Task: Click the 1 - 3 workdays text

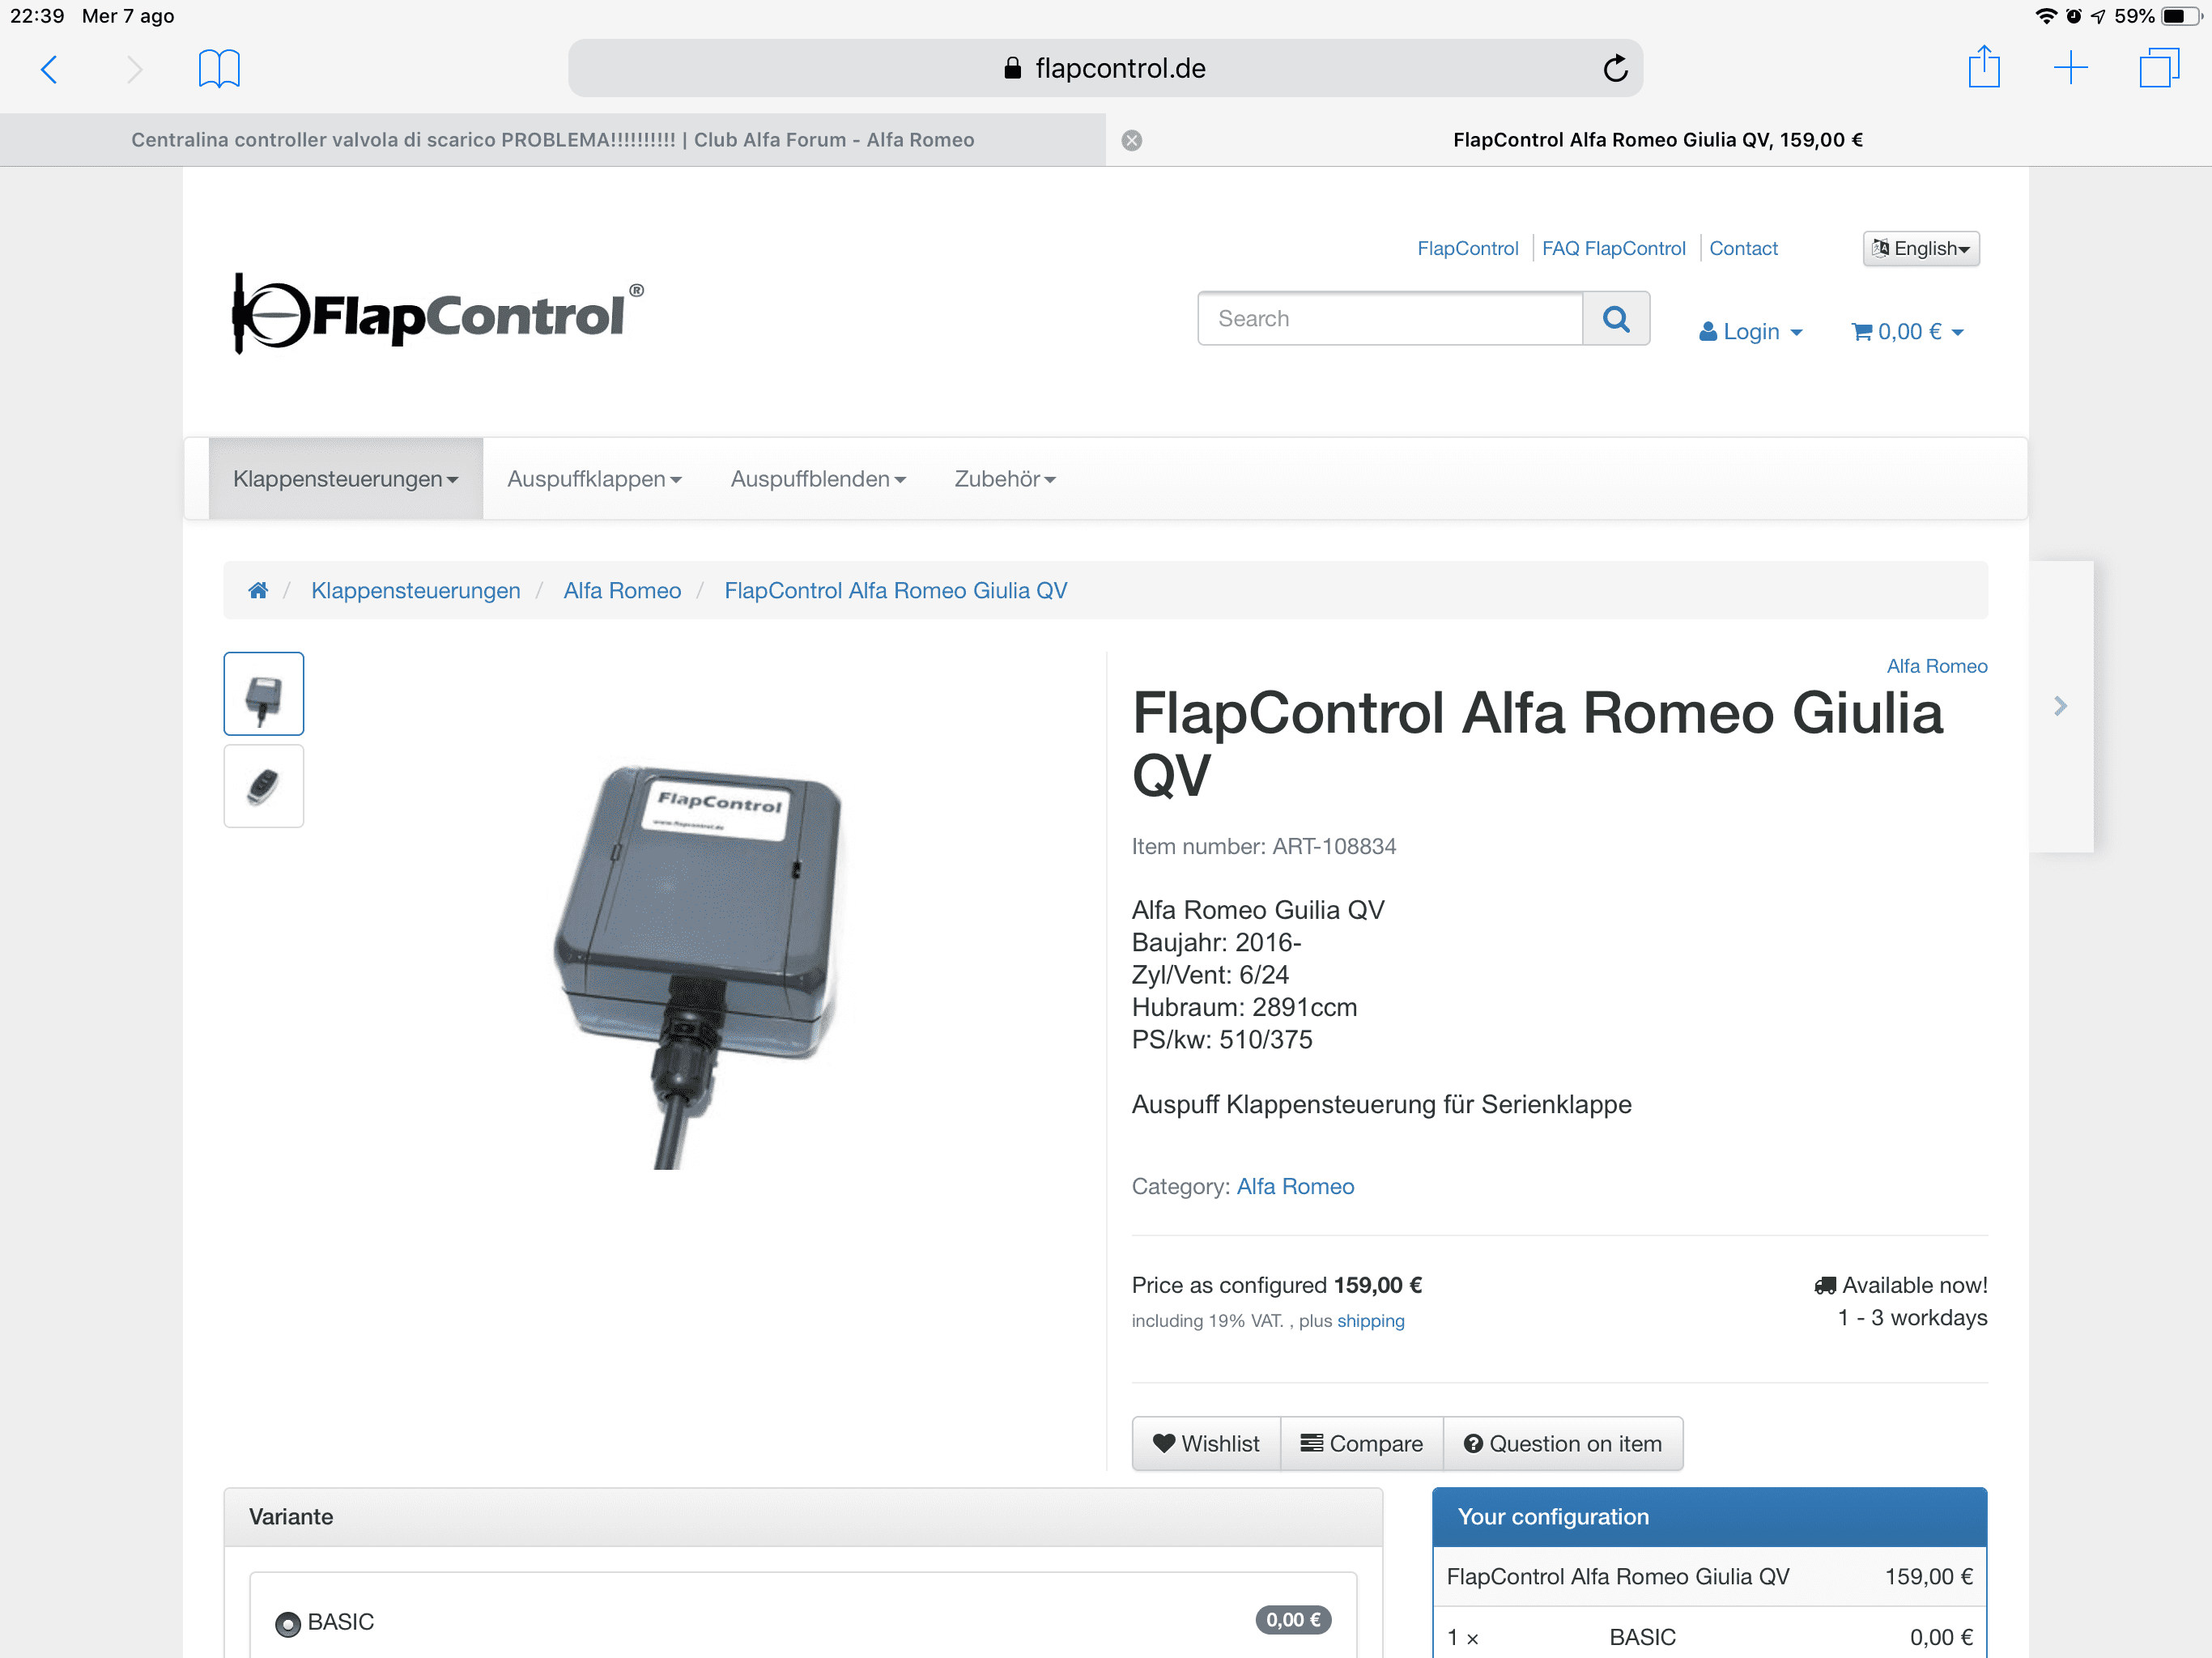Action: click(1912, 1317)
